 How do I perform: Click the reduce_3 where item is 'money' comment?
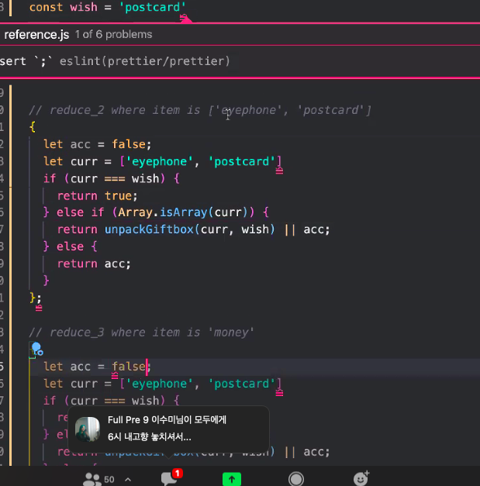tap(141, 333)
